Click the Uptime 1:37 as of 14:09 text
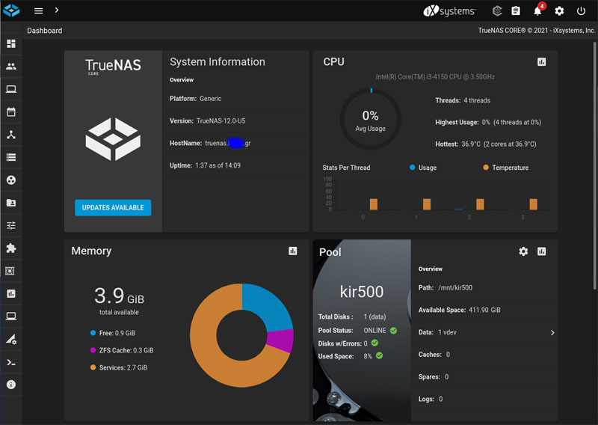This screenshot has width=598, height=425. point(205,165)
